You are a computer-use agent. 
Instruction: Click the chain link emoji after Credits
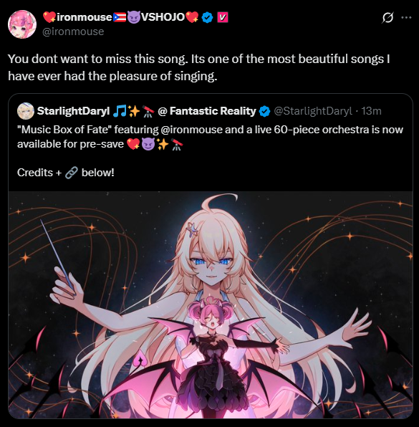(72, 173)
